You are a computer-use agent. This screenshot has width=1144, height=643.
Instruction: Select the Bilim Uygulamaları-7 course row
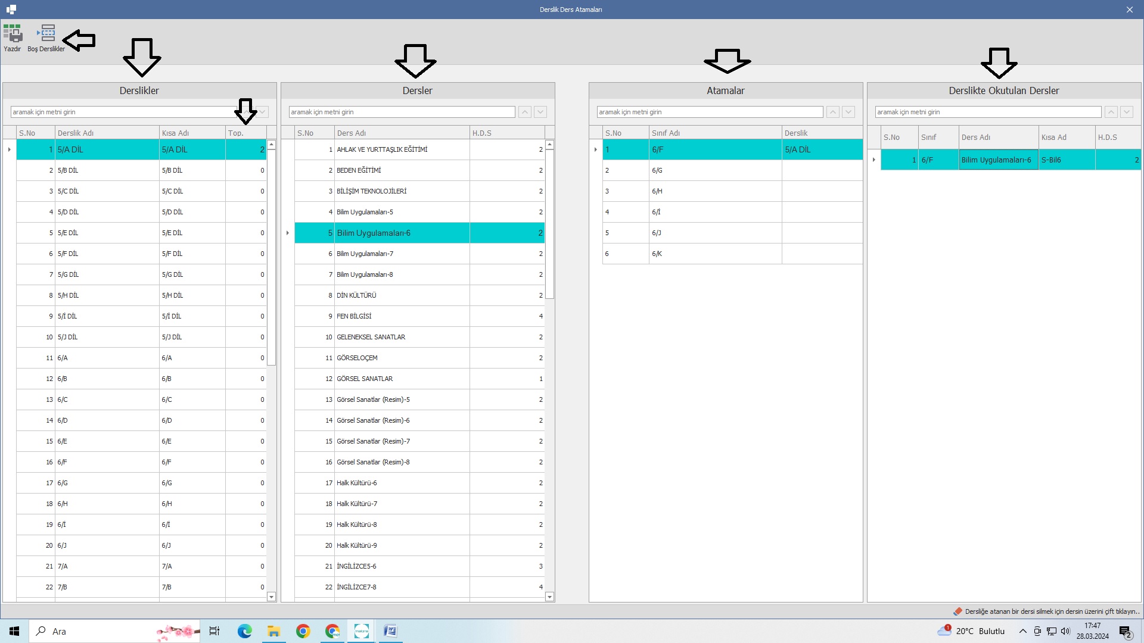pos(419,254)
